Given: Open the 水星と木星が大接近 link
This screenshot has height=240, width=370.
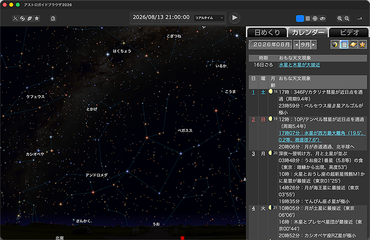Looking at the screenshot, I should point(299,65).
